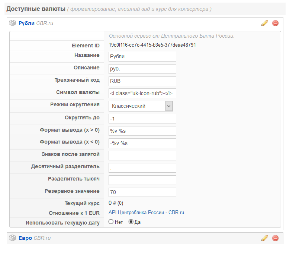Open the Режим округления dropdown
Screen dimensions: 299x254
tap(141, 106)
